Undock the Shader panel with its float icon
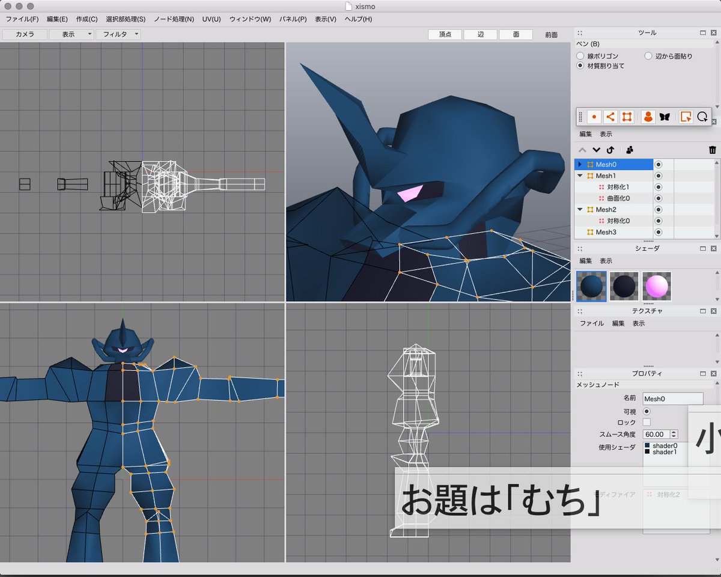721x577 pixels. click(703, 248)
